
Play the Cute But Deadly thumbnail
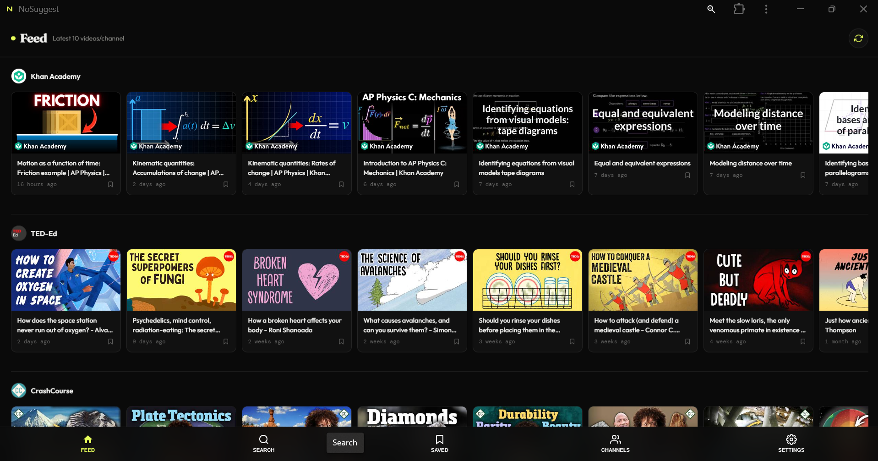pos(758,280)
